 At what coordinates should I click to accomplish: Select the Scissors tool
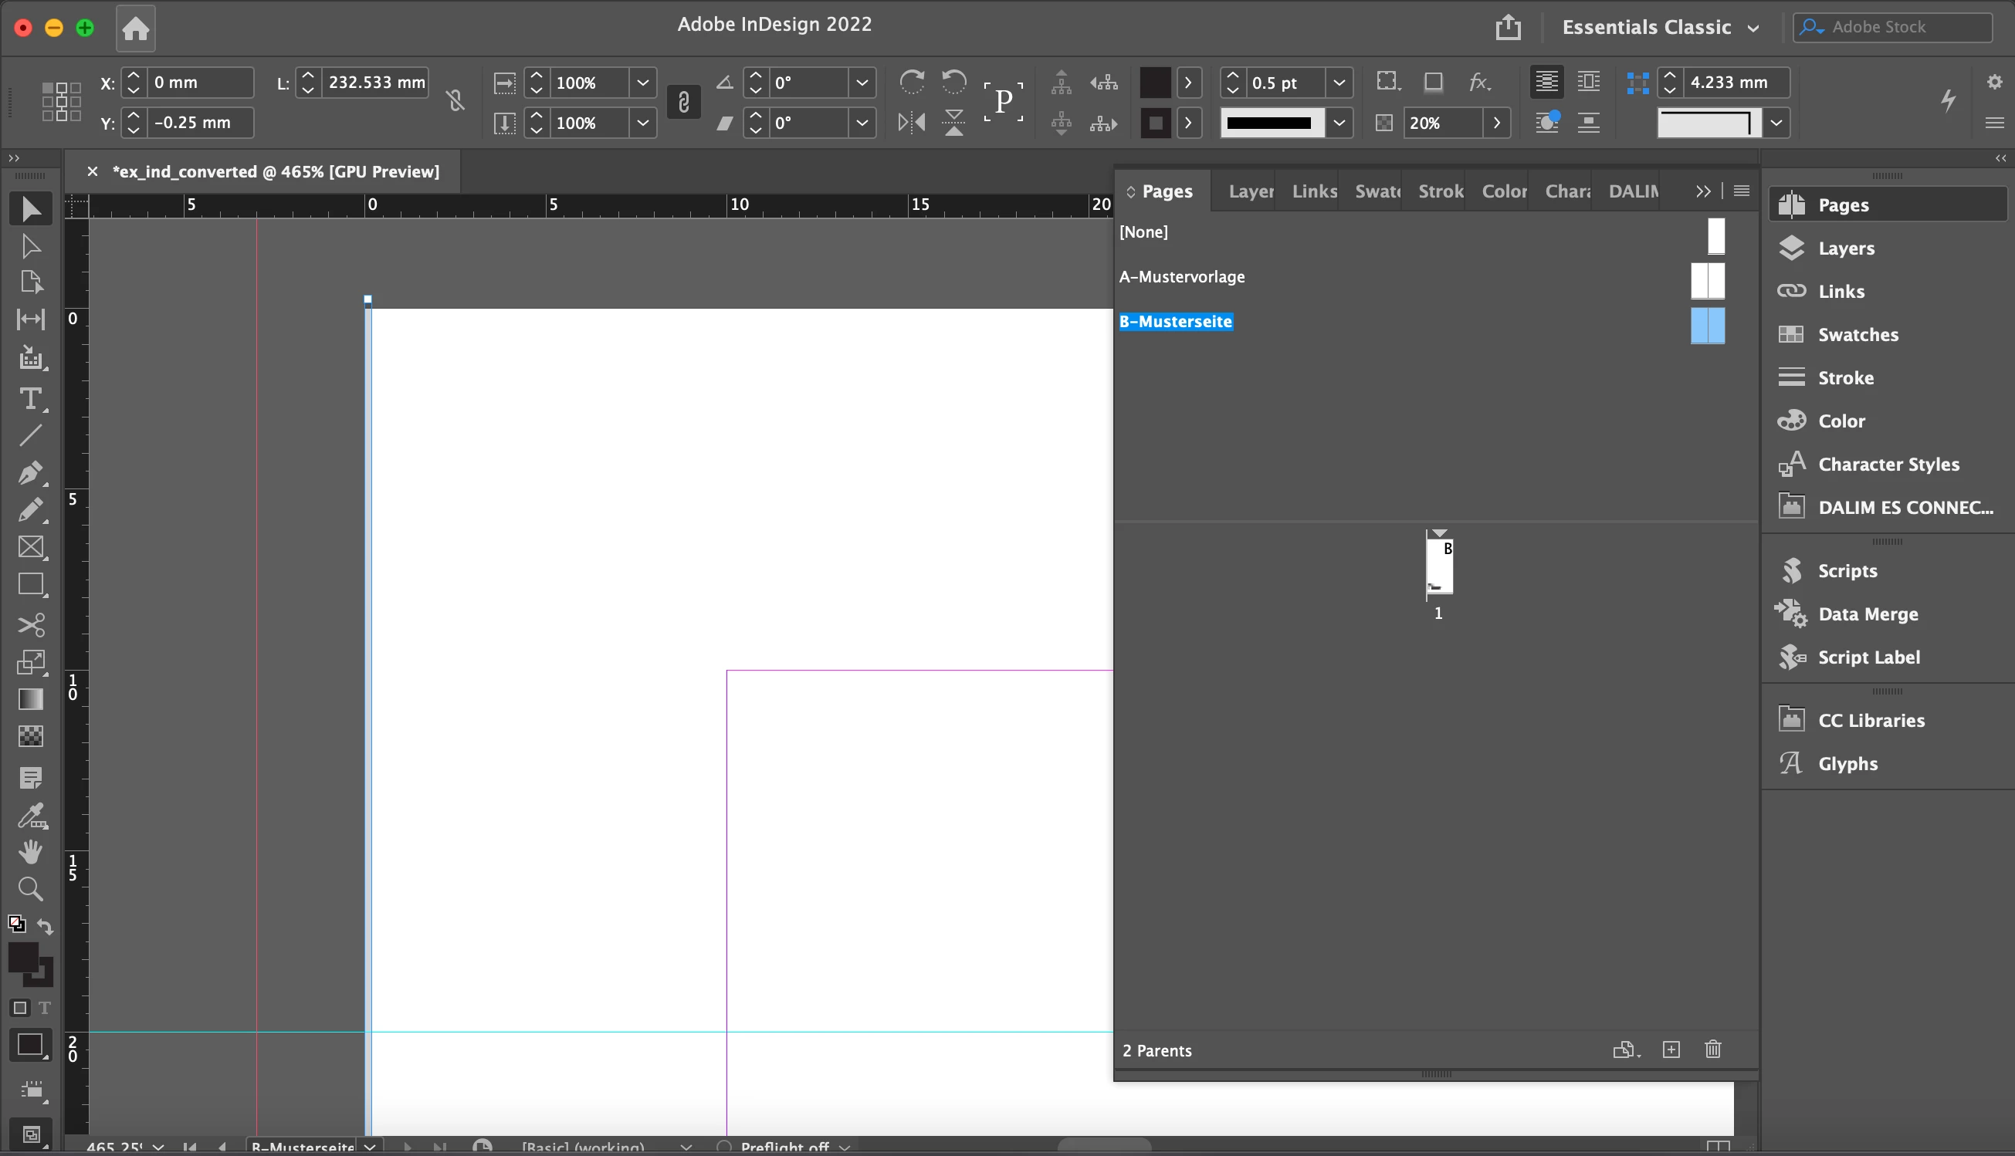tap(30, 625)
